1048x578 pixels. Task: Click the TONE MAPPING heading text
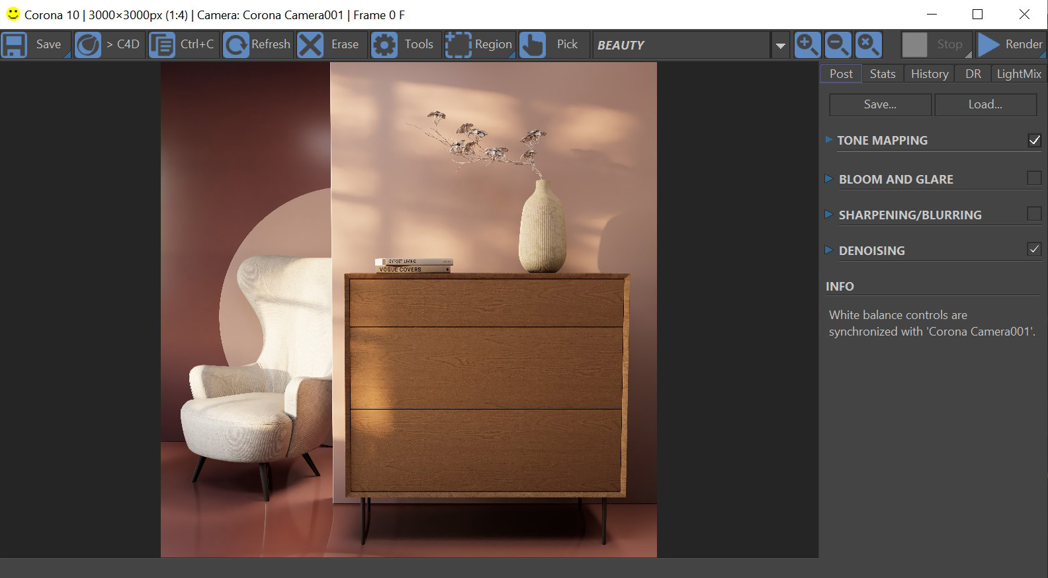[882, 140]
